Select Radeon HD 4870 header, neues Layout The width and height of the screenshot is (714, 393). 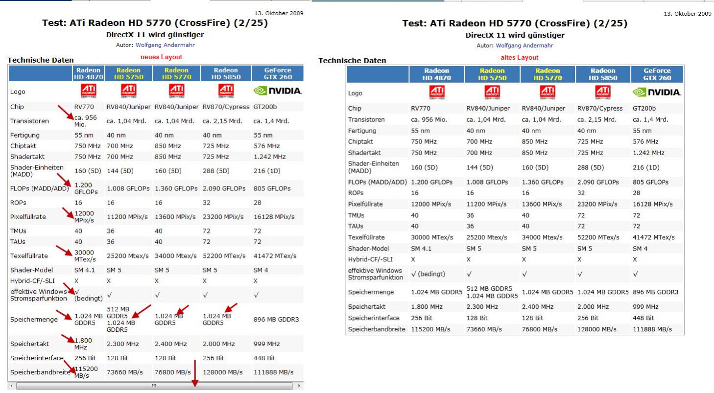(88, 73)
